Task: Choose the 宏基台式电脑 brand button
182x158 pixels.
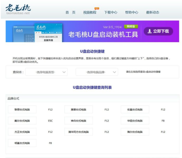Action: [x=135, y=110]
